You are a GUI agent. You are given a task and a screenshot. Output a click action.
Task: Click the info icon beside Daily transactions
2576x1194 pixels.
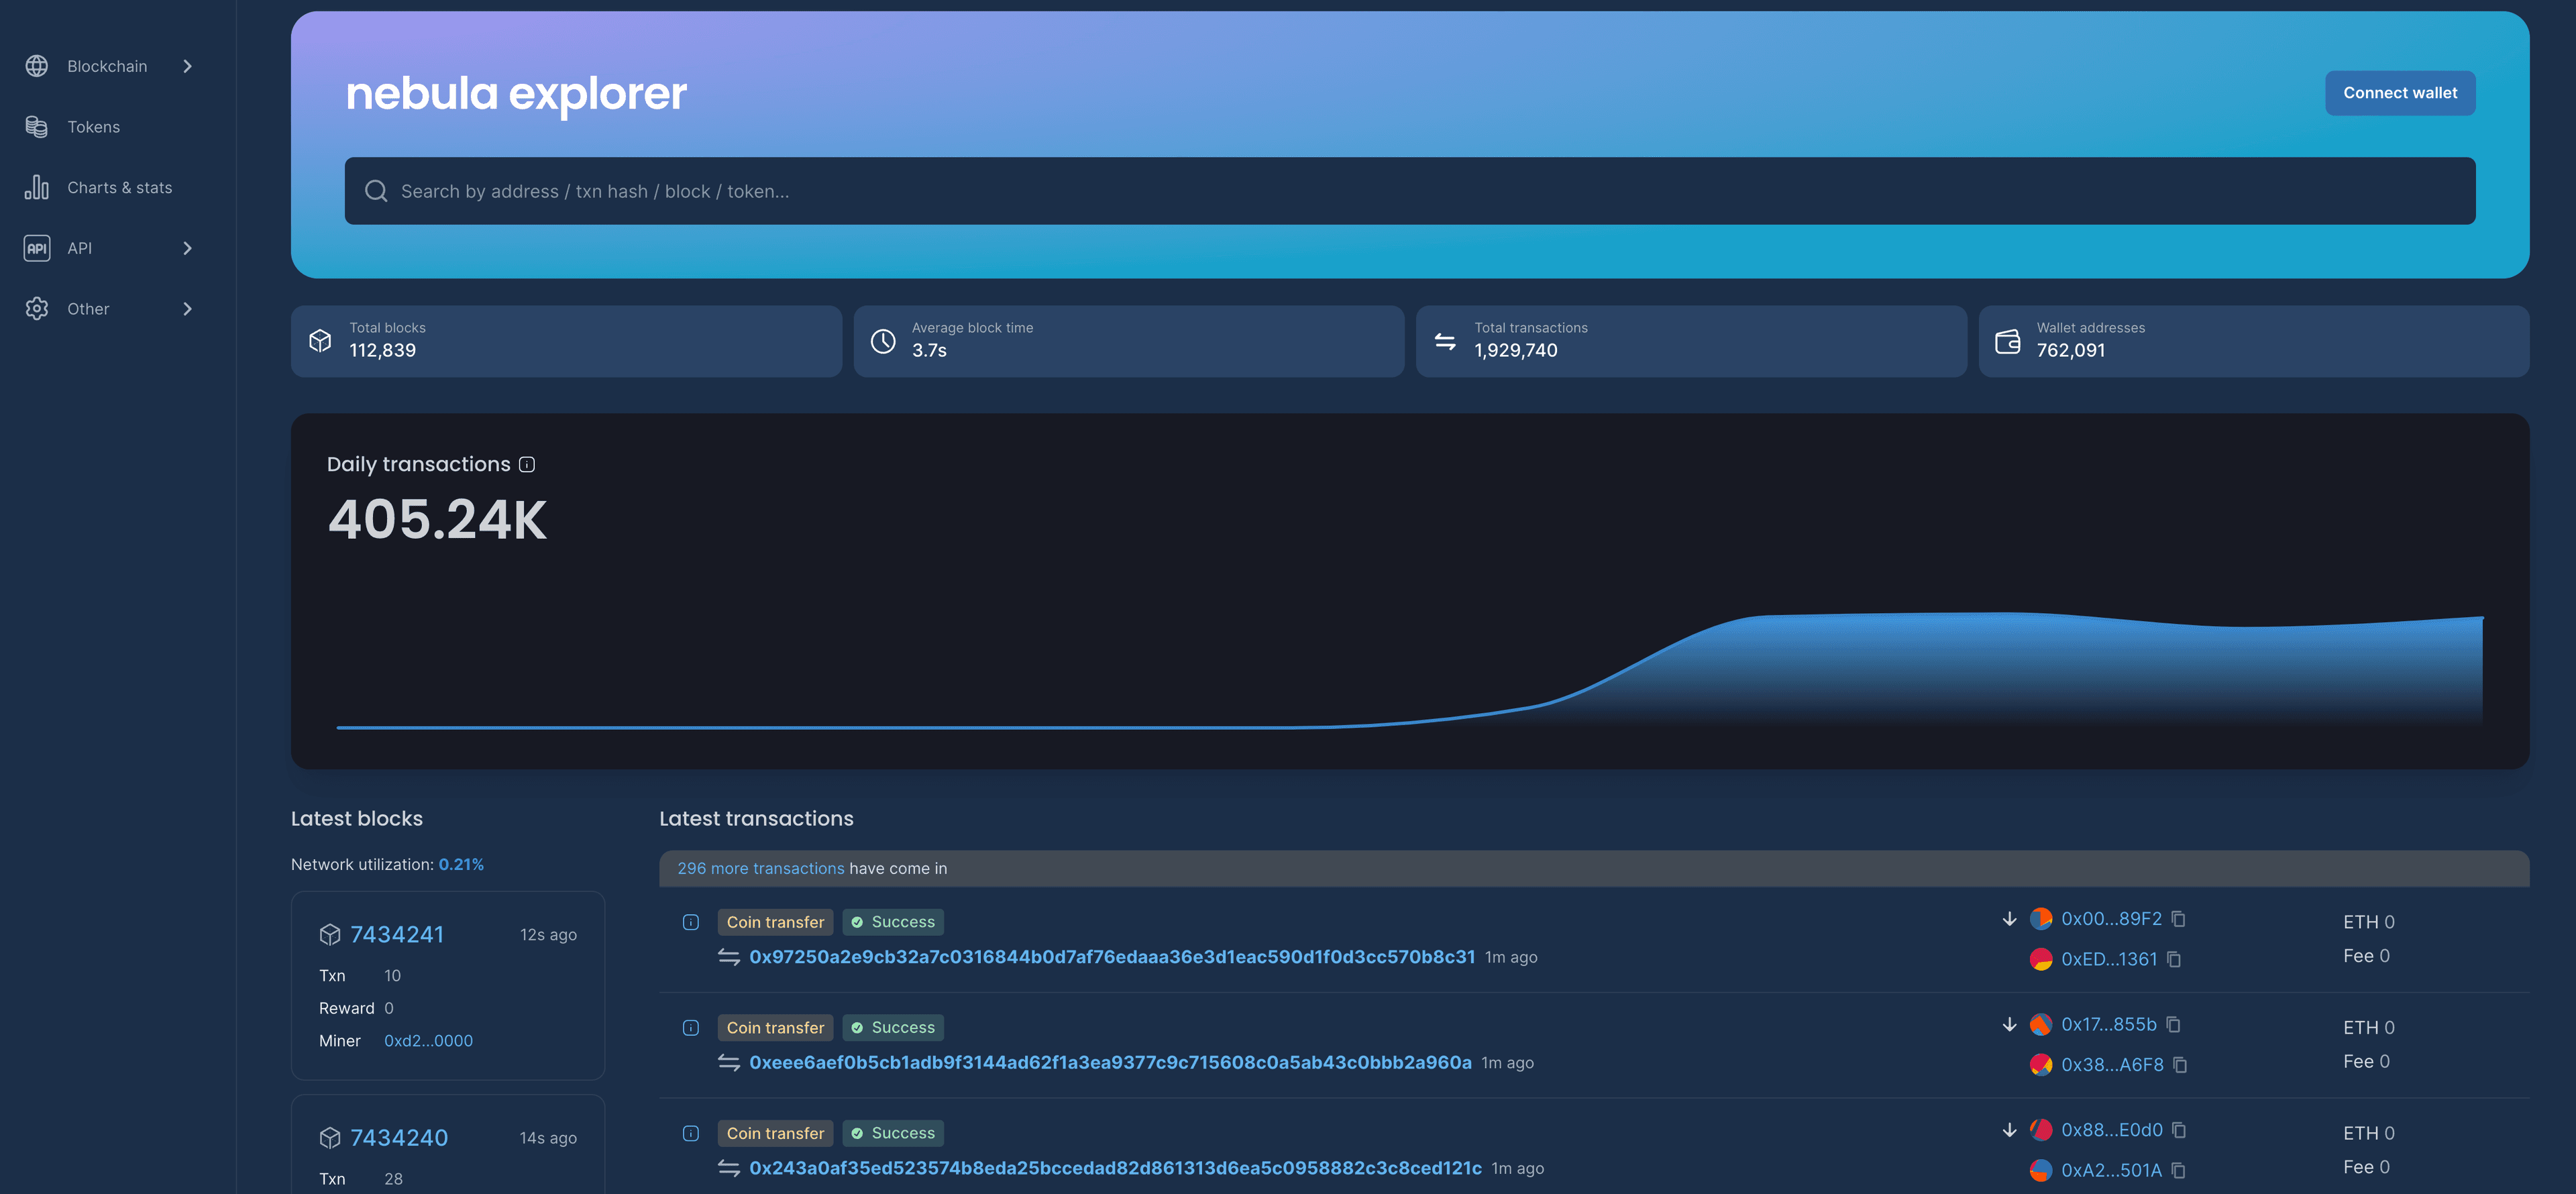coord(527,464)
